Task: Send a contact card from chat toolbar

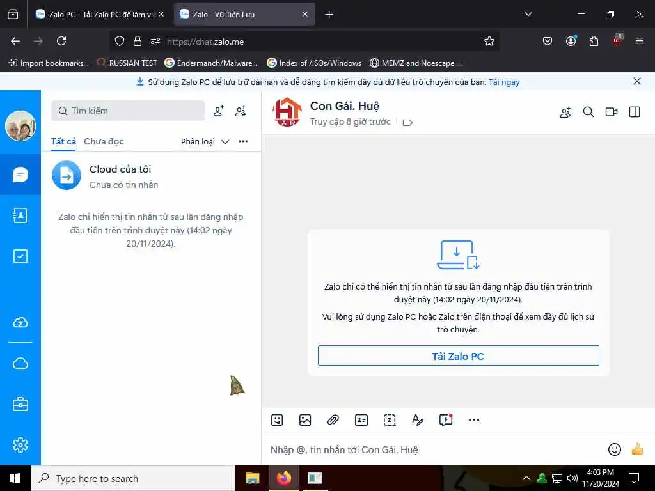Action: (x=361, y=420)
